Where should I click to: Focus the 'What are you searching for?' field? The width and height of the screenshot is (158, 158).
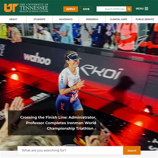70,150
